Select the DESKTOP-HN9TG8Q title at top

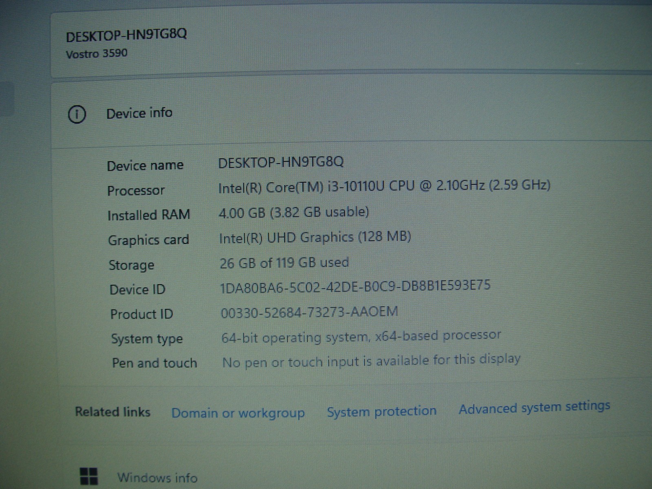[126, 35]
